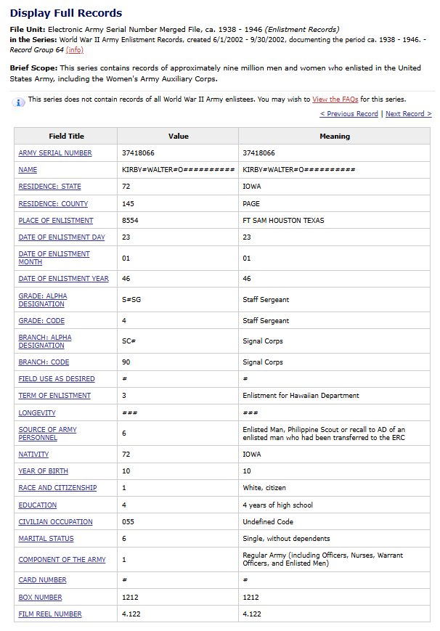Click the Year of Birth link

(x=43, y=471)
